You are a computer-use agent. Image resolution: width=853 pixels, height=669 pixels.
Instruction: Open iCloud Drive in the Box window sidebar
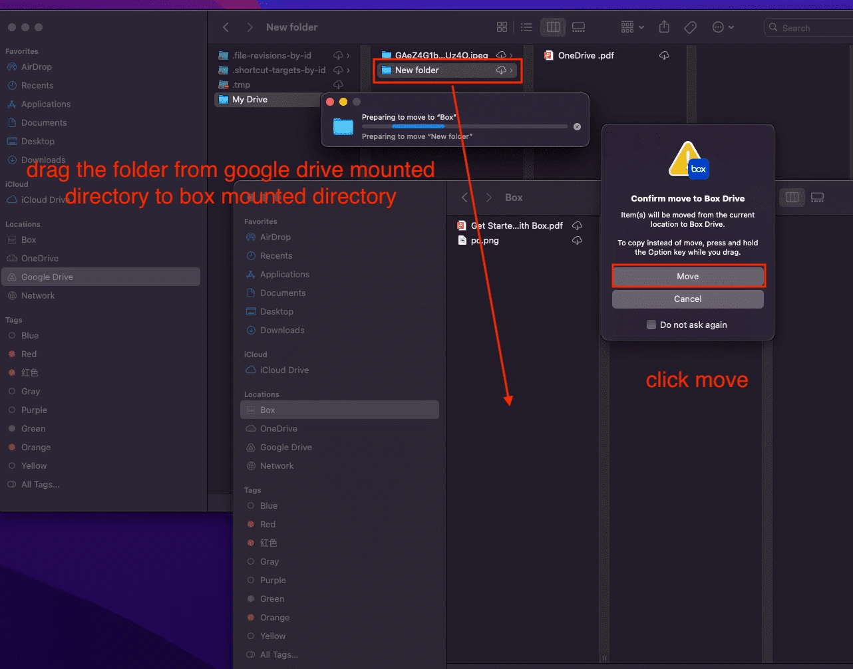(284, 370)
